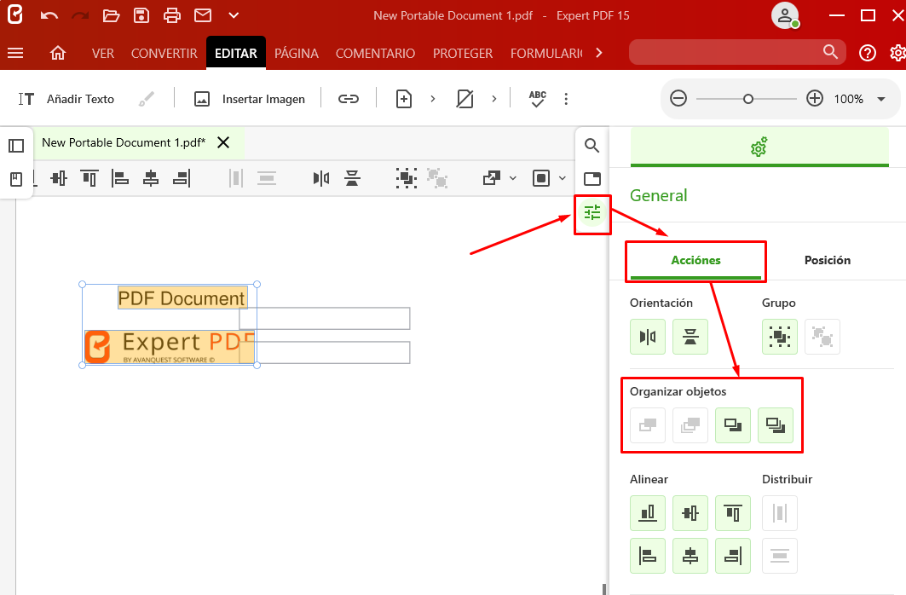Toggle the properties sliders panel icon
This screenshot has width=906, height=595.
[592, 213]
